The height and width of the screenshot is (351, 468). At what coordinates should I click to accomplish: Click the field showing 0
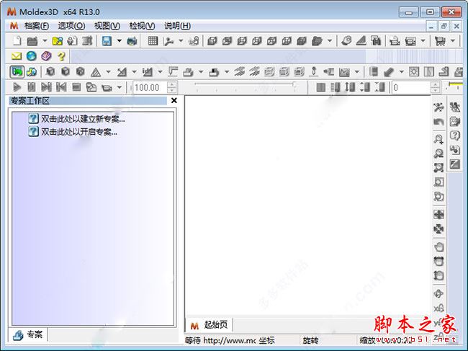coord(412,87)
